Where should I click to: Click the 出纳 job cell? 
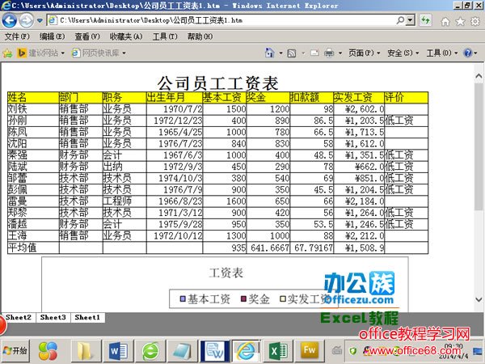(124, 167)
